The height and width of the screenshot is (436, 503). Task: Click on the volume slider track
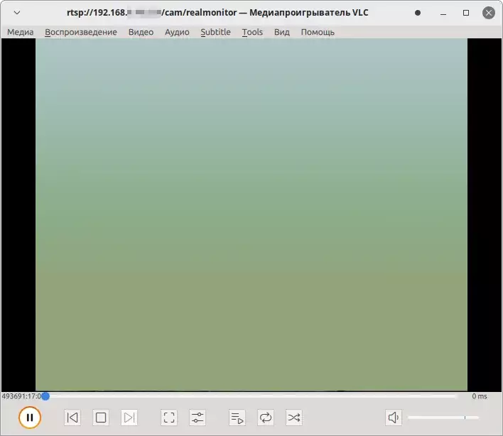coord(443,418)
